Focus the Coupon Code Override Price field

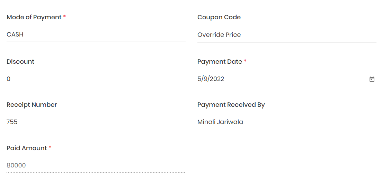tap(287, 35)
